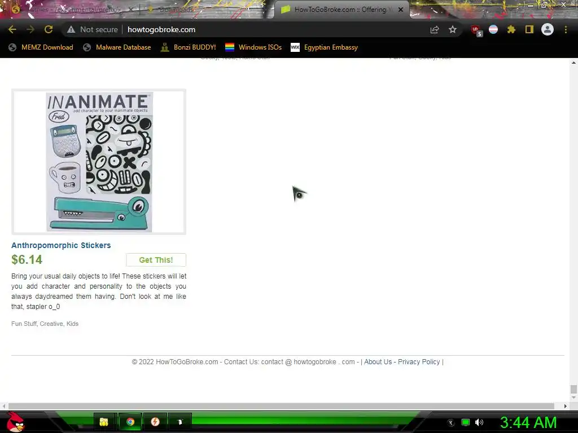Reload the howtogobroke.com page
Screen dimensions: 578x433
pos(49,29)
